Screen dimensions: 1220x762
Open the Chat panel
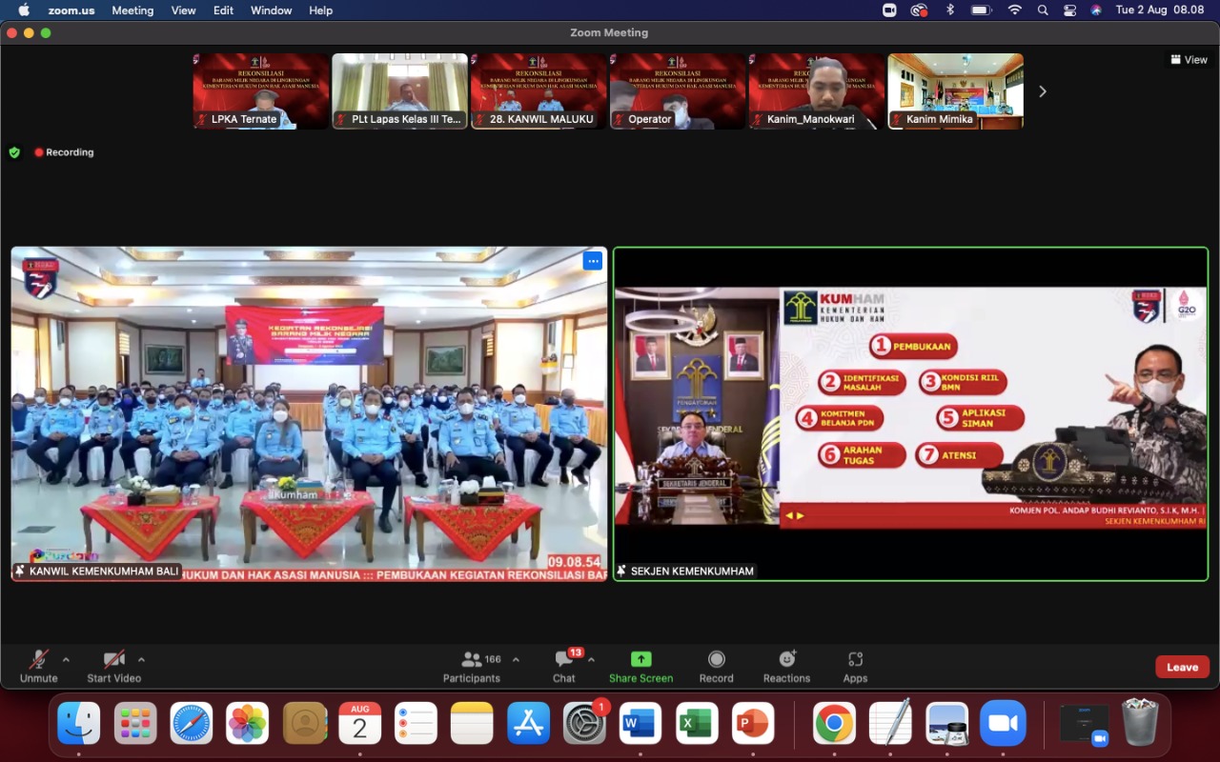[x=564, y=660]
